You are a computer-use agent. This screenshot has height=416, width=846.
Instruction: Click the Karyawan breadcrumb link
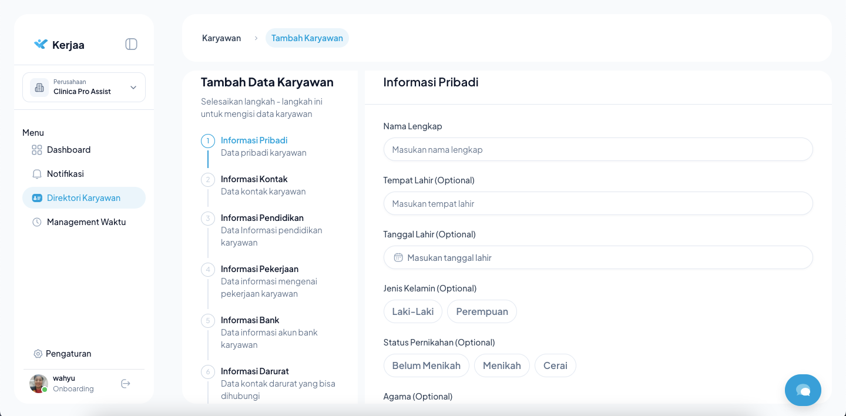click(221, 38)
